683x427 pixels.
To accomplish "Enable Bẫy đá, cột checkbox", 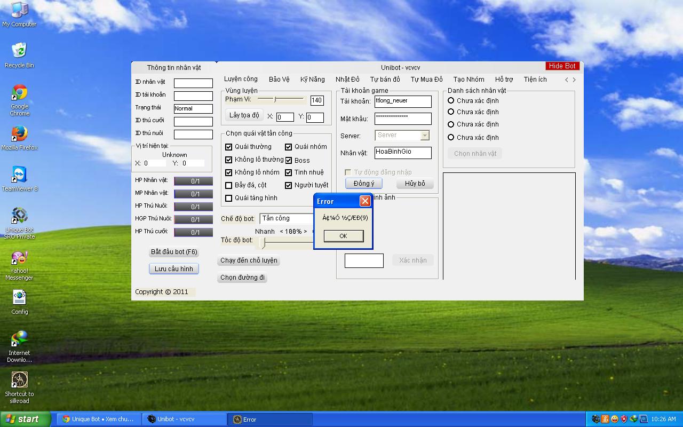I will click(x=229, y=185).
